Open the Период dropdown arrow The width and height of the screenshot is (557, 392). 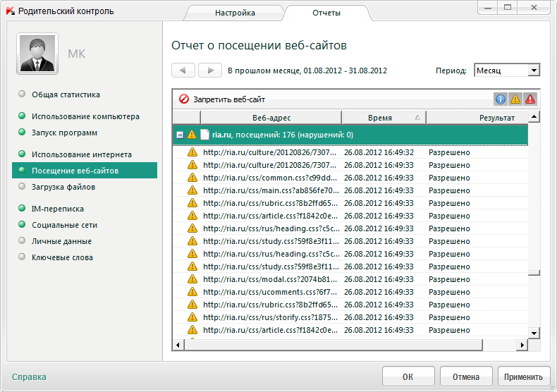point(534,71)
